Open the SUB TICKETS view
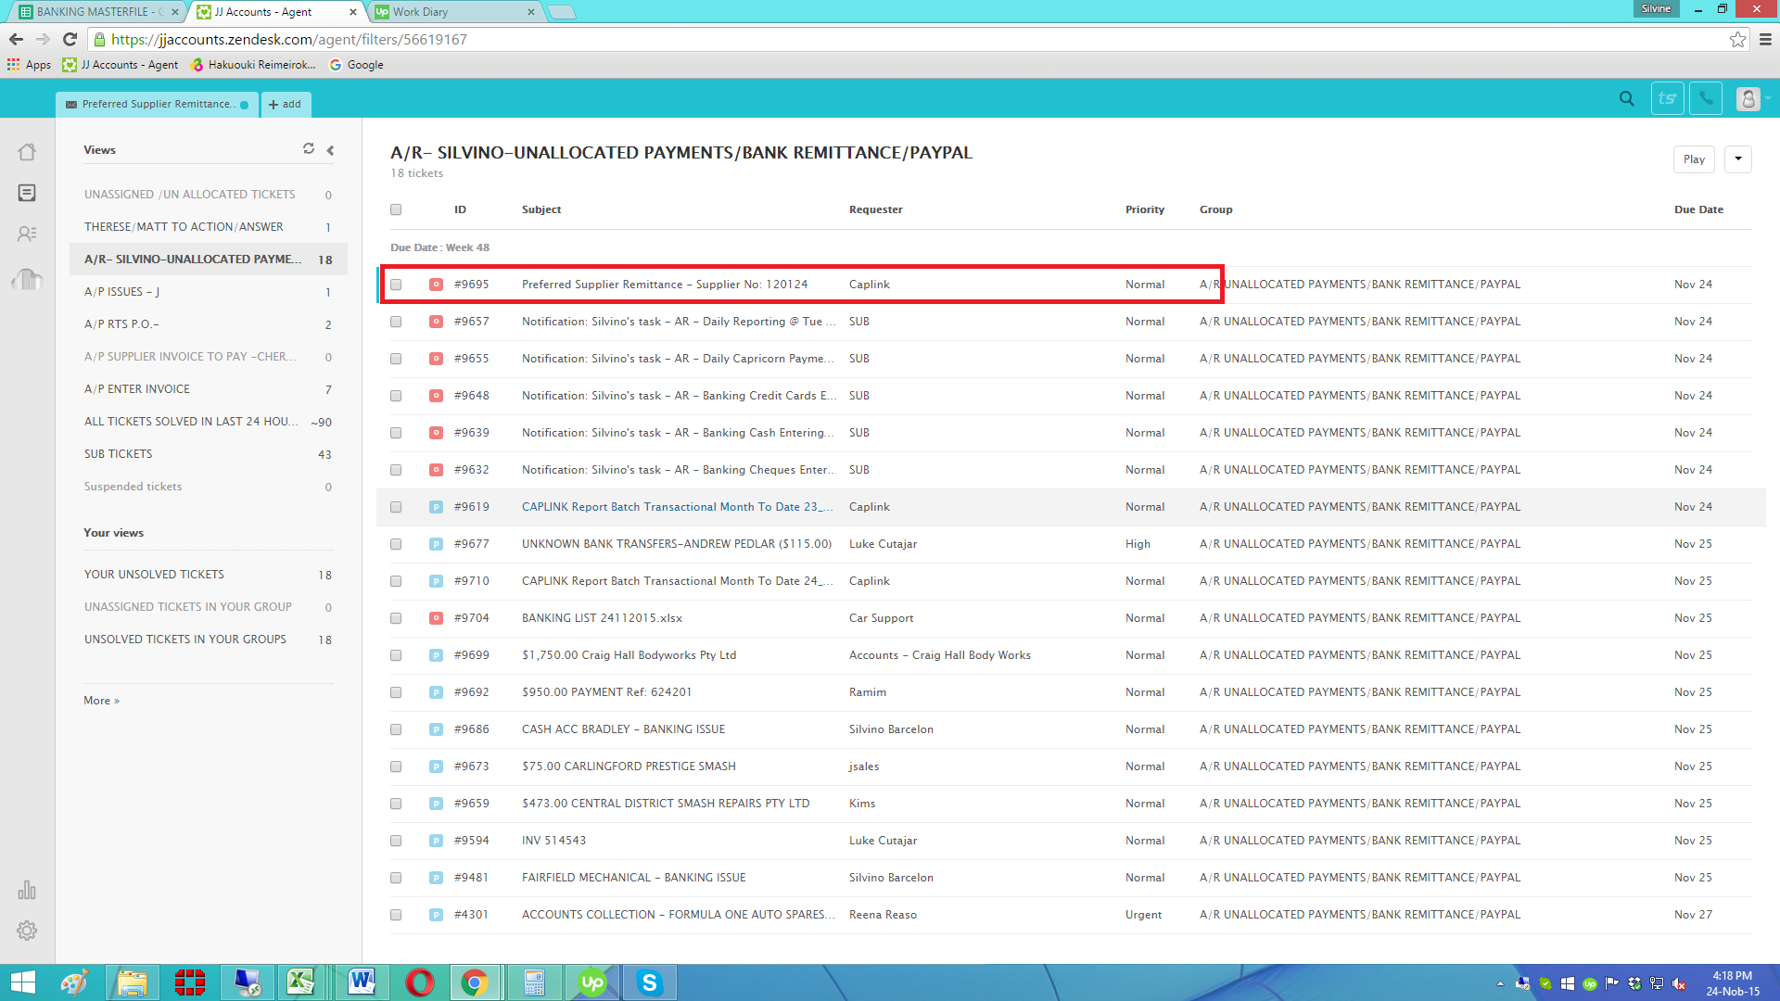 119,454
